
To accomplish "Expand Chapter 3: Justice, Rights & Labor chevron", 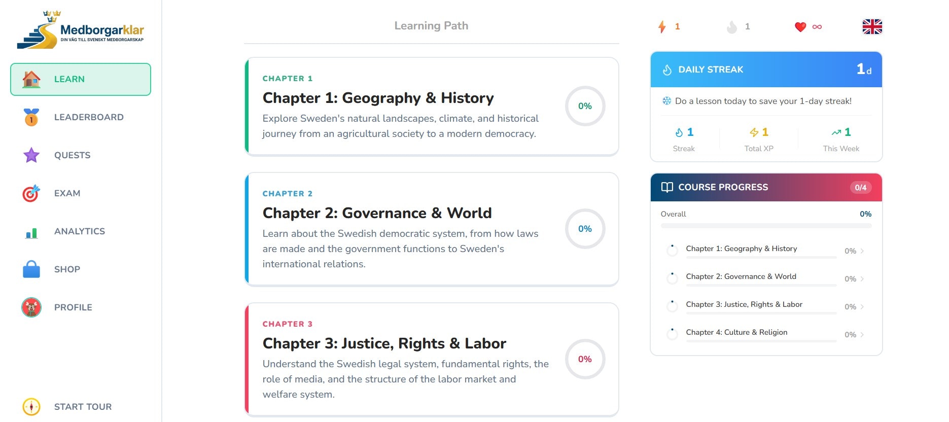I will click(862, 307).
